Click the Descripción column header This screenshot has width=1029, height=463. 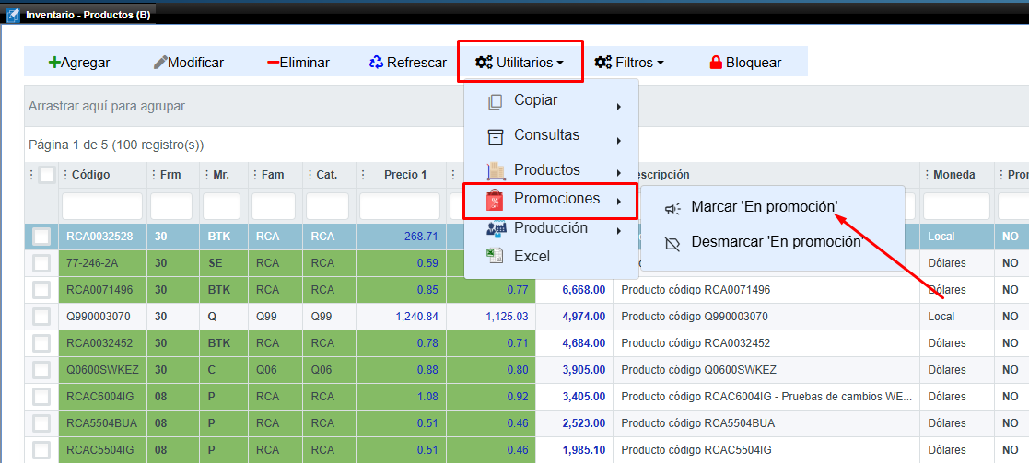[x=656, y=175]
